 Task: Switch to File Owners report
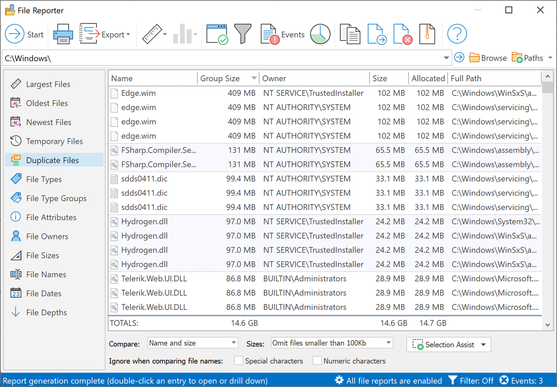47,236
